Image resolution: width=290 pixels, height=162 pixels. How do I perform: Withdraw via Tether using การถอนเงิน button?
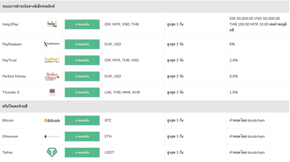pos(82,152)
